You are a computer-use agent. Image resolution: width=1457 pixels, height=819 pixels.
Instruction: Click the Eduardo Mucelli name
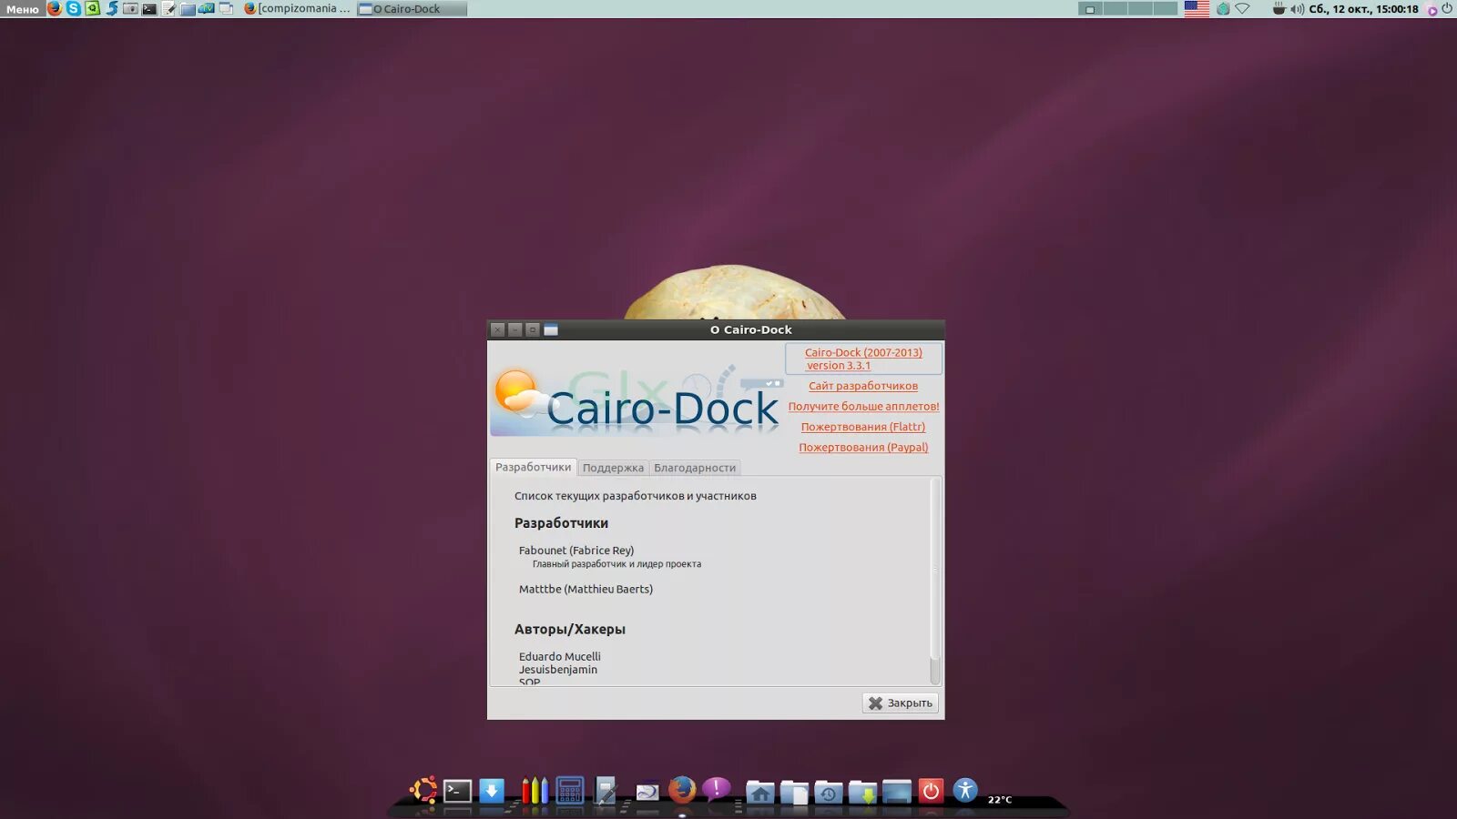point(560,656)
